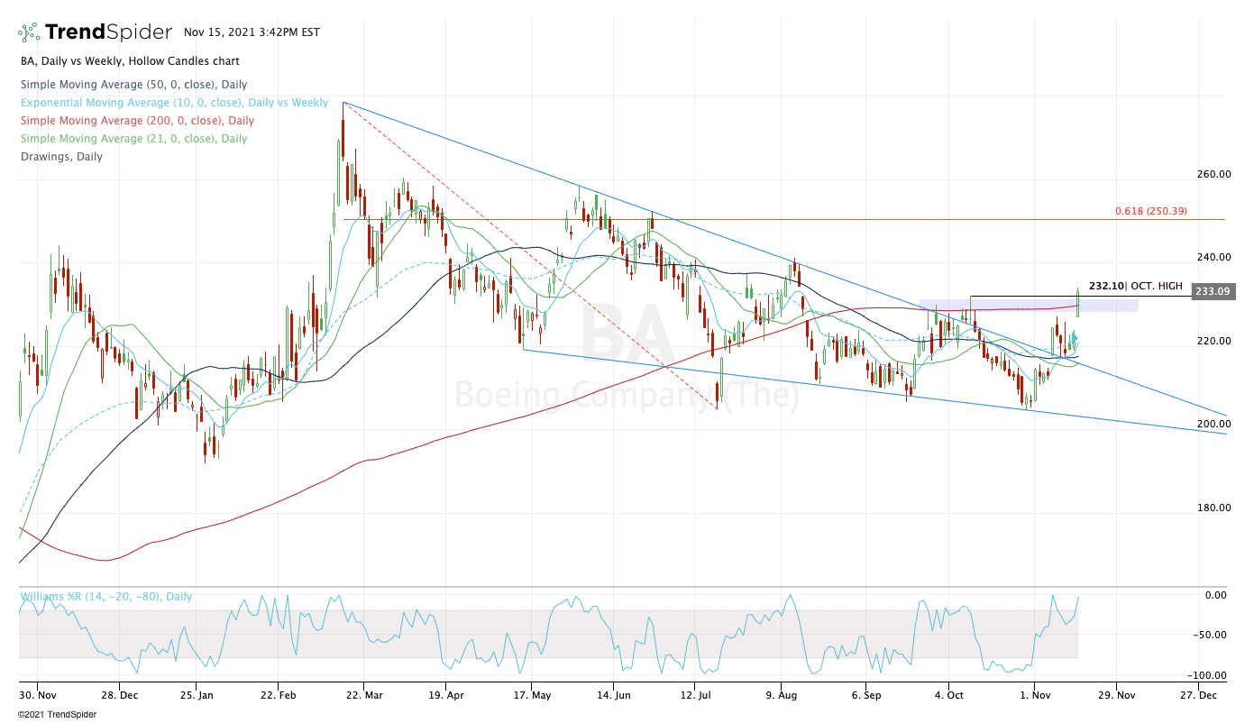Click the TrendSpider brand name
The height and width of the screenshot is (723, 1254).
108,32
